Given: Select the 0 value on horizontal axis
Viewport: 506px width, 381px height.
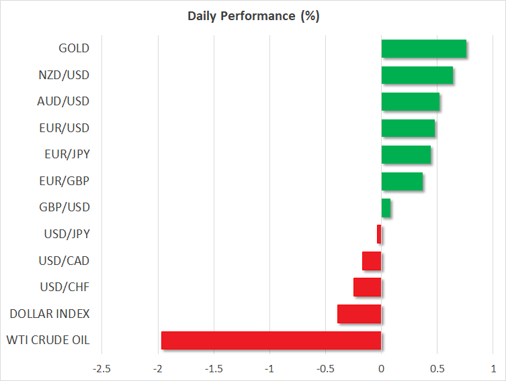Looking at the screenshot, I should pos(381,369).
